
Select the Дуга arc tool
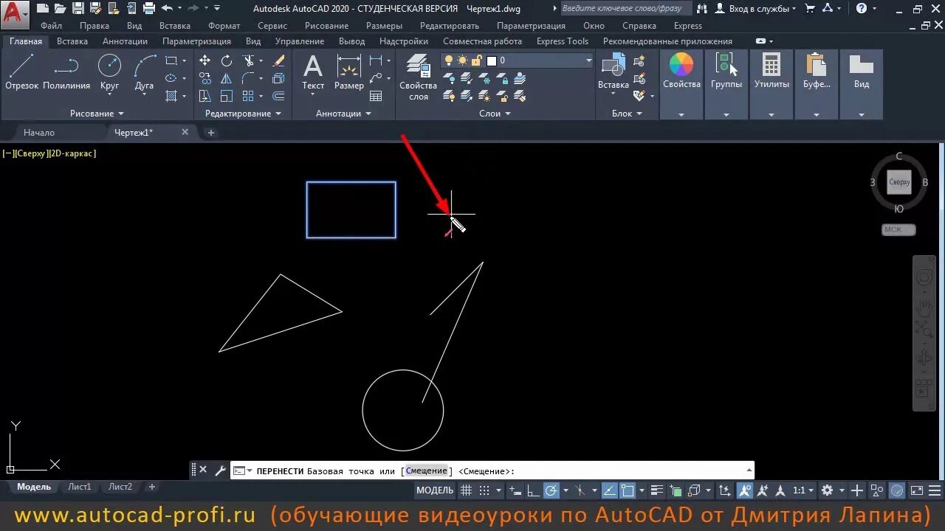point(144,72)
